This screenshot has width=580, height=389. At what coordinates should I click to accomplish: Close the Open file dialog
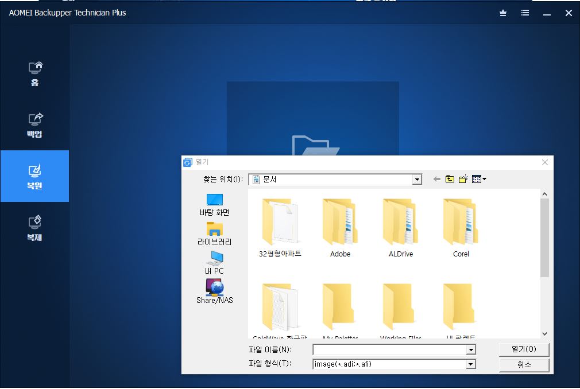545,162
